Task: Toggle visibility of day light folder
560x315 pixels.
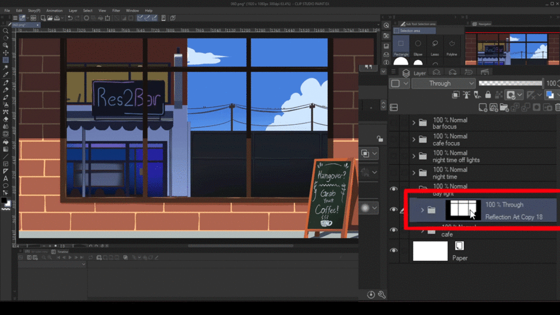Action: point(394,189)
